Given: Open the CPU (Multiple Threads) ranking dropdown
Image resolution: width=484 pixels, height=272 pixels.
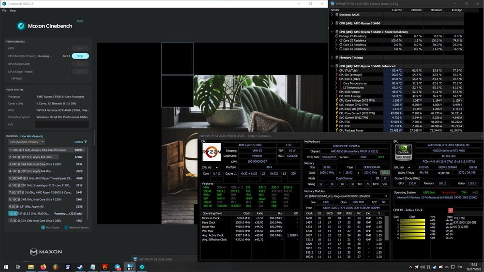Looking at the screenshot, I should point(27,142).
